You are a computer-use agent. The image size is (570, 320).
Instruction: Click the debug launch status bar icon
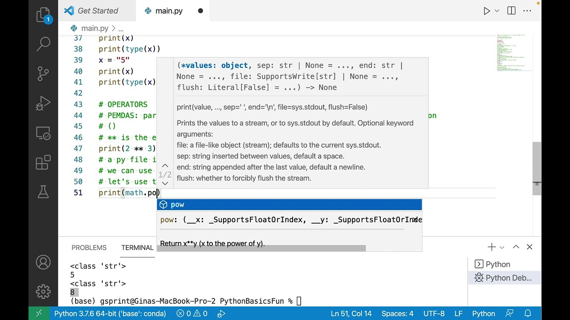click(221, 313)
